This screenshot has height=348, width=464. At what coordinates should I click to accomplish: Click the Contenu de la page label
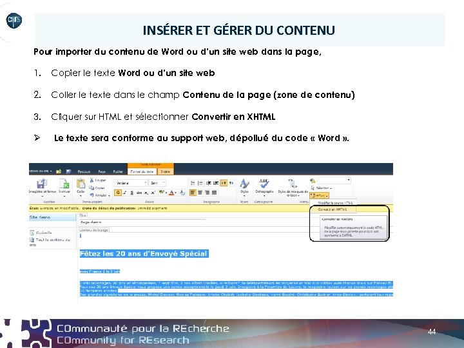coord(93,230)
